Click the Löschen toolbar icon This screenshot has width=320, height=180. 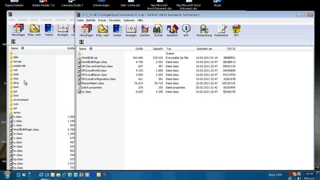[144, 30]
